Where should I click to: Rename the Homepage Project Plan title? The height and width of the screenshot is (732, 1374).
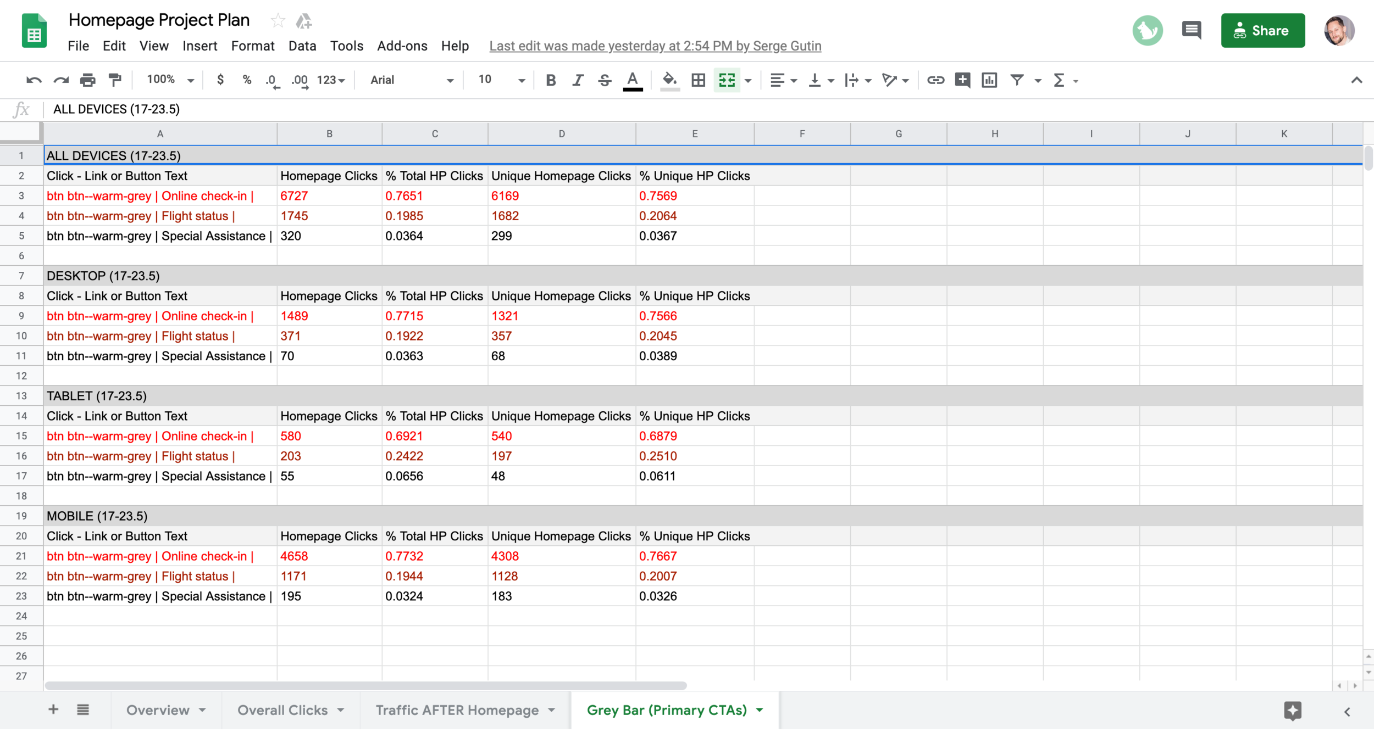(159, 20)
